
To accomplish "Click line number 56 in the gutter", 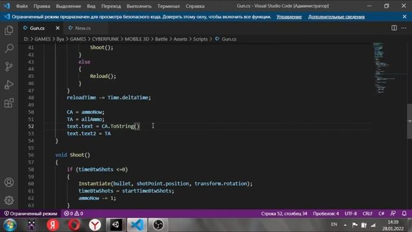I will pyautogui.click(x=31, y=155).
